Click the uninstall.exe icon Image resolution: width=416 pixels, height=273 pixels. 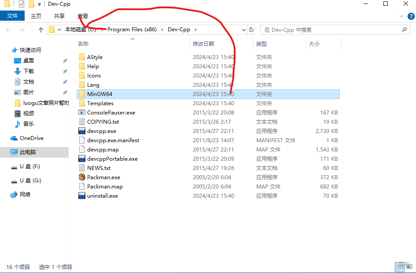point(82,196)
